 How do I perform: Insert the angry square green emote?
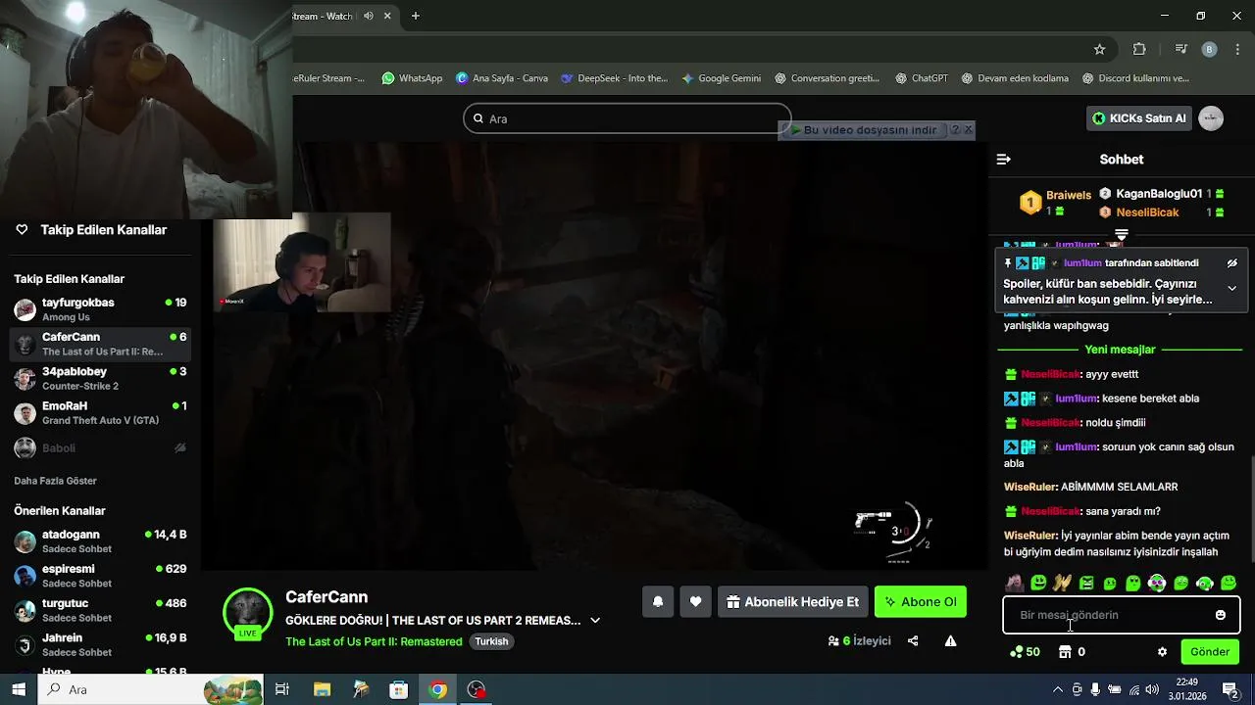(1086, 584)
